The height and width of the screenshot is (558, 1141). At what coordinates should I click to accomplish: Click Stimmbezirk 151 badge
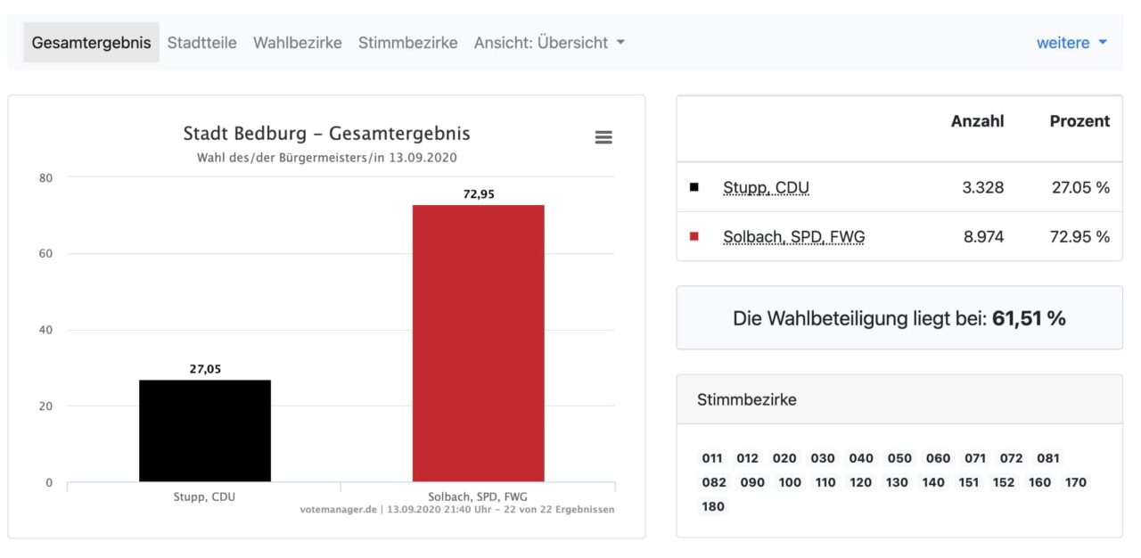coord(969,482)
